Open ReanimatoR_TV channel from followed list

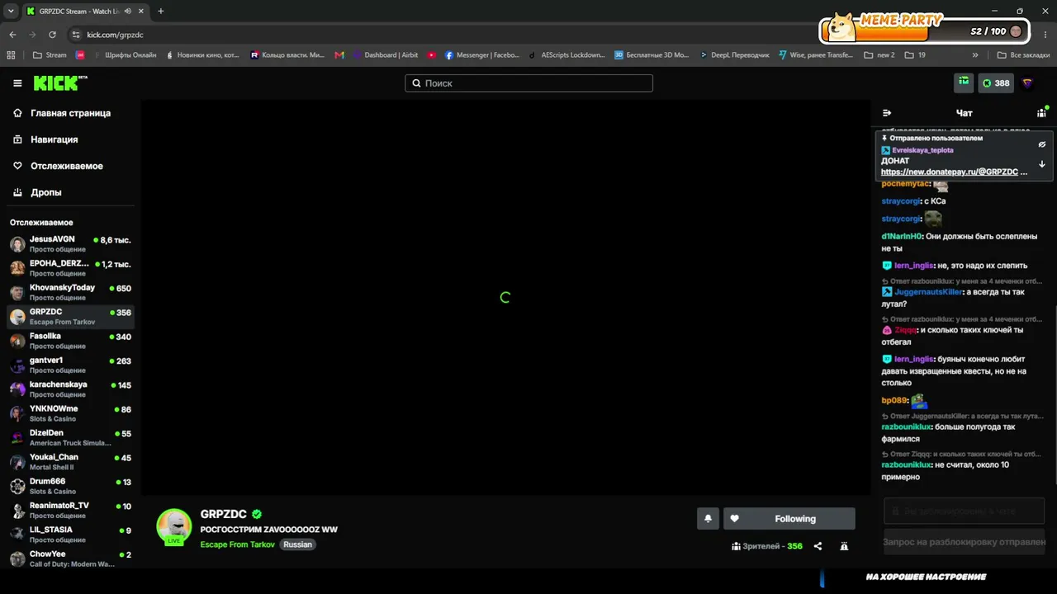point(70,510)
